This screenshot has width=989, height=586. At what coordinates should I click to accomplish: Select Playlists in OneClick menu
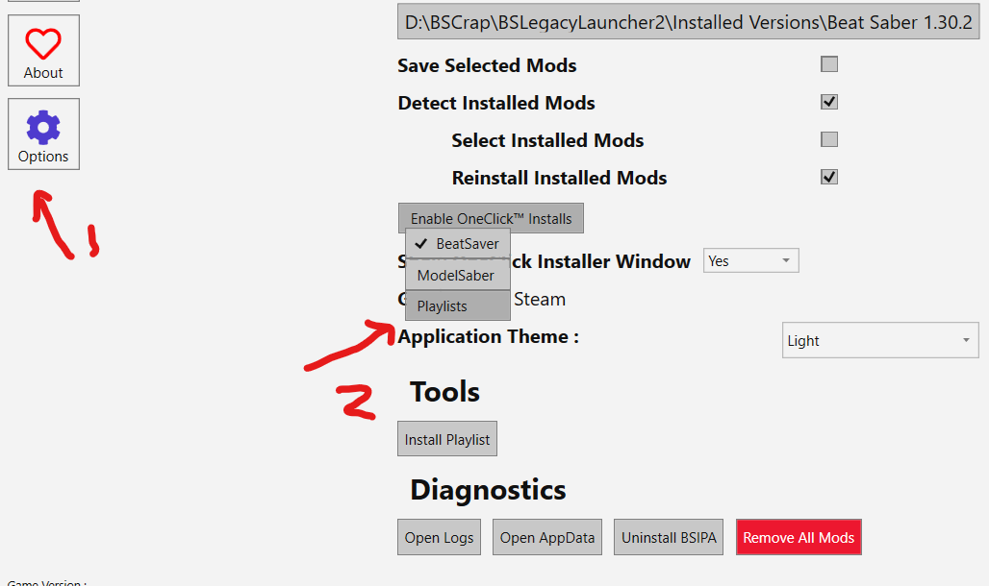[x=458, y=305]
